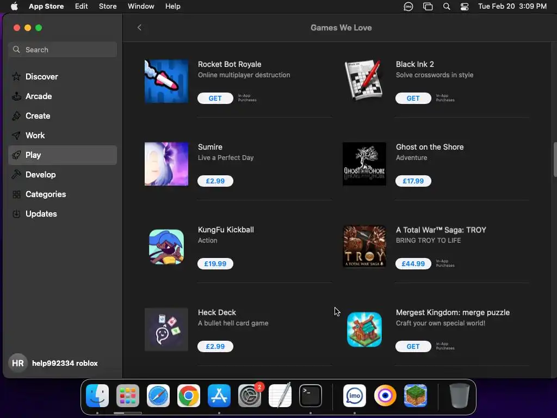
Task: Open imo messenger from the dock
Action: coord(355,396)
